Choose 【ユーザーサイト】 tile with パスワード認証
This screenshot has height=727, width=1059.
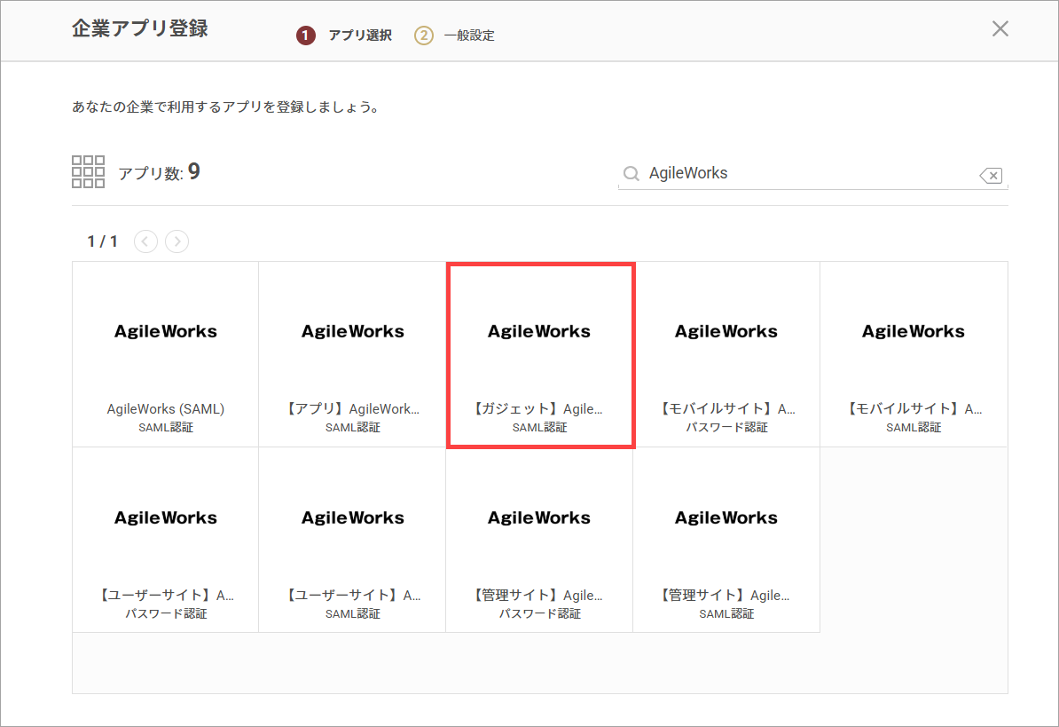(x=166, y=540)
